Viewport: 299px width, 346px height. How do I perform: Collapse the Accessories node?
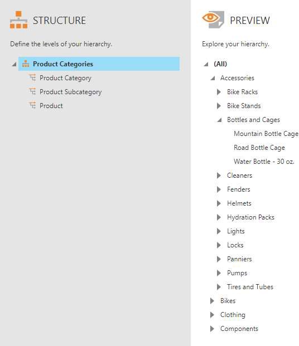tap(213, 78)
